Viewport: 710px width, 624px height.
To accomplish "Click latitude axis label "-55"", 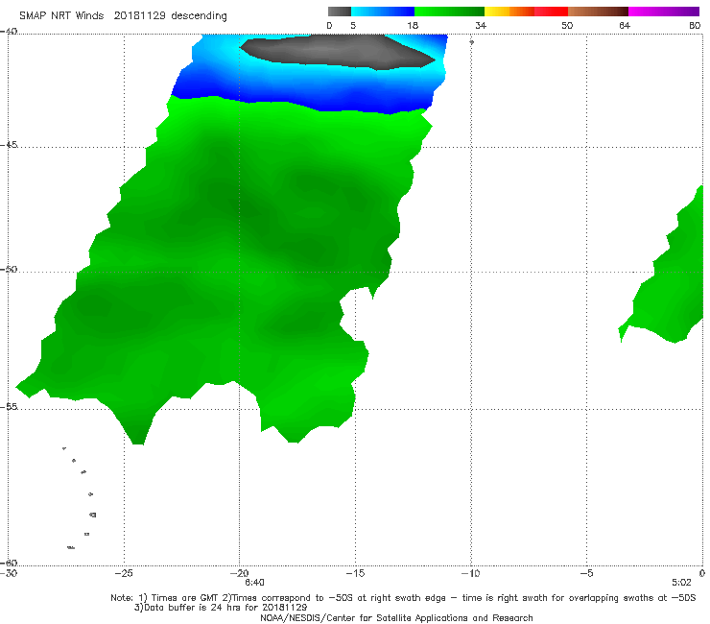I will click(9, 406).
